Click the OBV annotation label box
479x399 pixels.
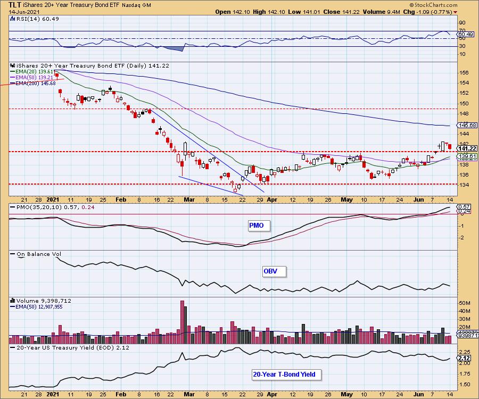pos(274,271)
